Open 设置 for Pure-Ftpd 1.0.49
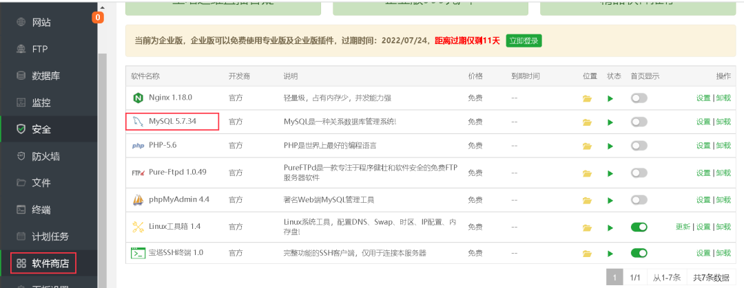 (x=703, y=173)
